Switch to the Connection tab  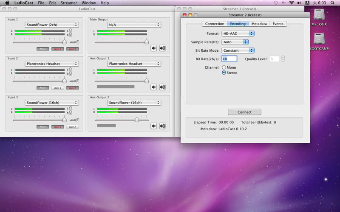215,24
